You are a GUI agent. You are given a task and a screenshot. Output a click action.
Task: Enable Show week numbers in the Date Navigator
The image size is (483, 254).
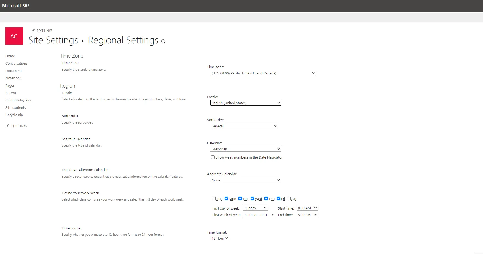tap(213, 157)
